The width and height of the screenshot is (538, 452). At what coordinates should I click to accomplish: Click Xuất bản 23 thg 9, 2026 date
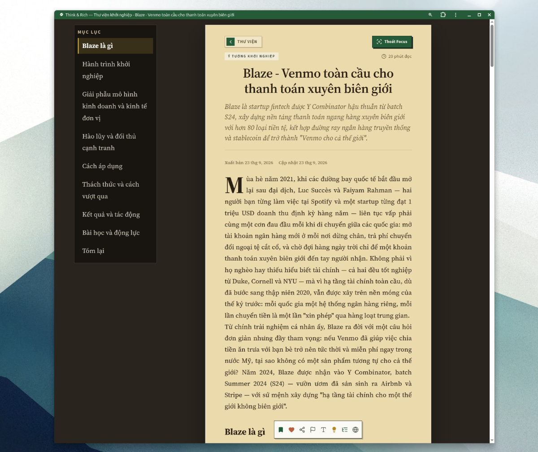pyautogui.click(x=249, y=163)
